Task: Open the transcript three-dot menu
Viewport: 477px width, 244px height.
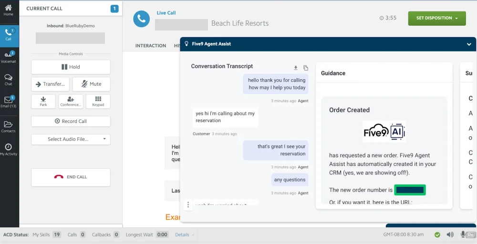Action: tap(188, 205)
